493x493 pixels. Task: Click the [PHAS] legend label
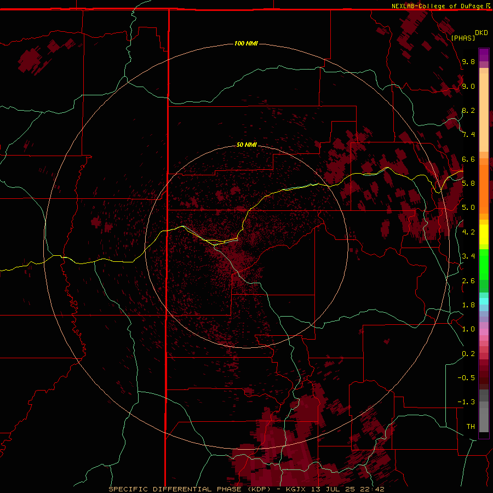tap(463, 38)
